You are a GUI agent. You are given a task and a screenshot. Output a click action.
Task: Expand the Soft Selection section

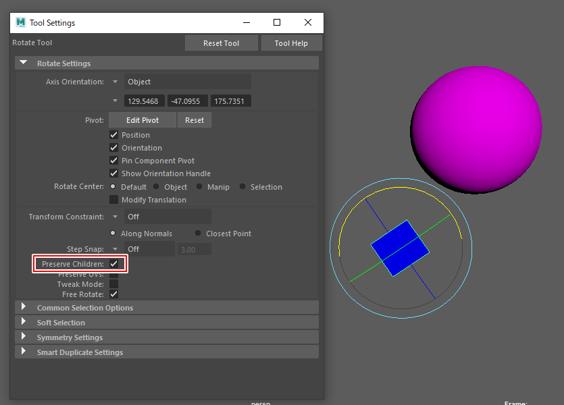24,322
